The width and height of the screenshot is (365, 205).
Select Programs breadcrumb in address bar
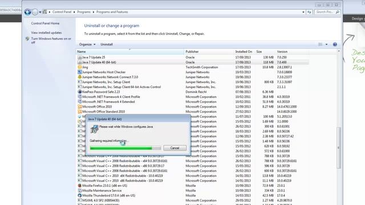tap(84, 12)
